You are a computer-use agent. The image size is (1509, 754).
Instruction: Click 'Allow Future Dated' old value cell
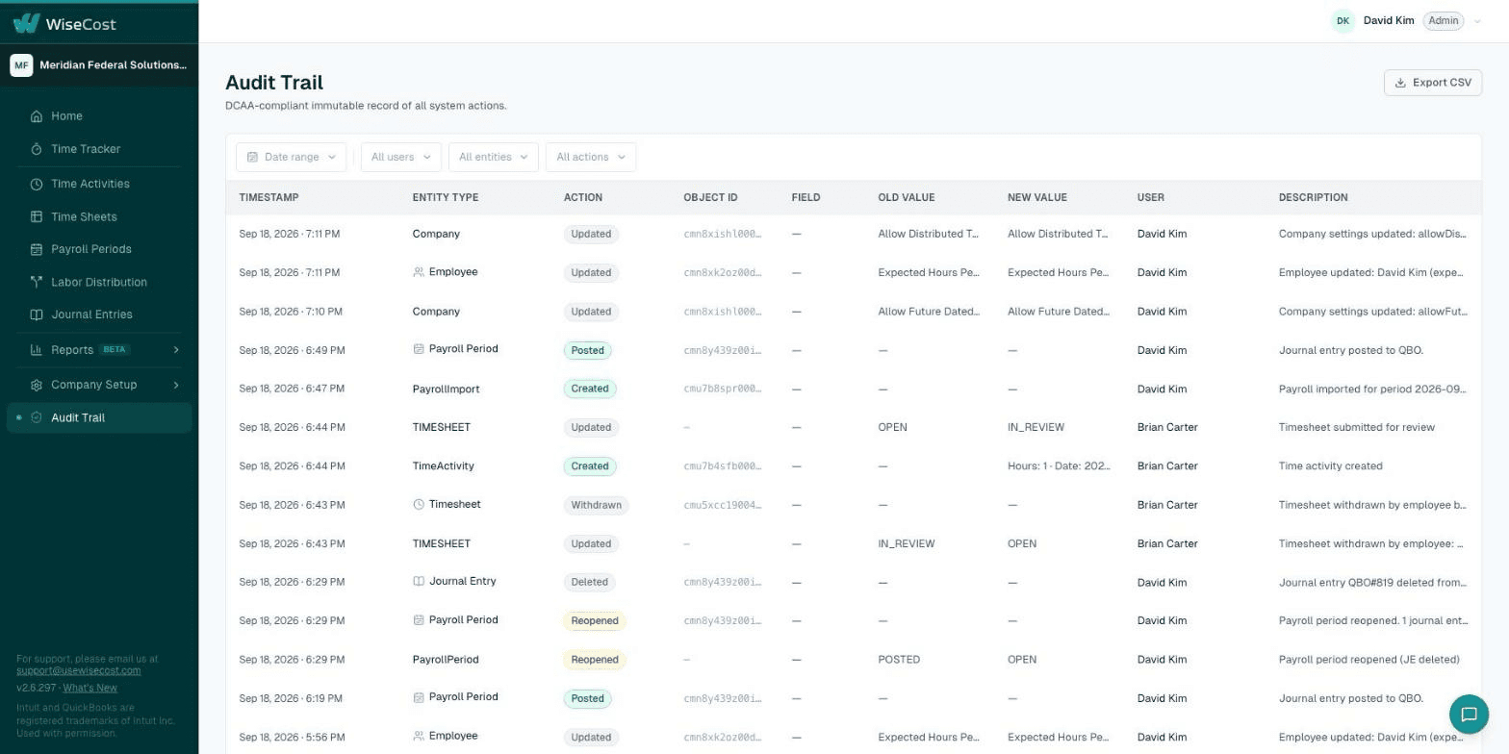point(929,312)
